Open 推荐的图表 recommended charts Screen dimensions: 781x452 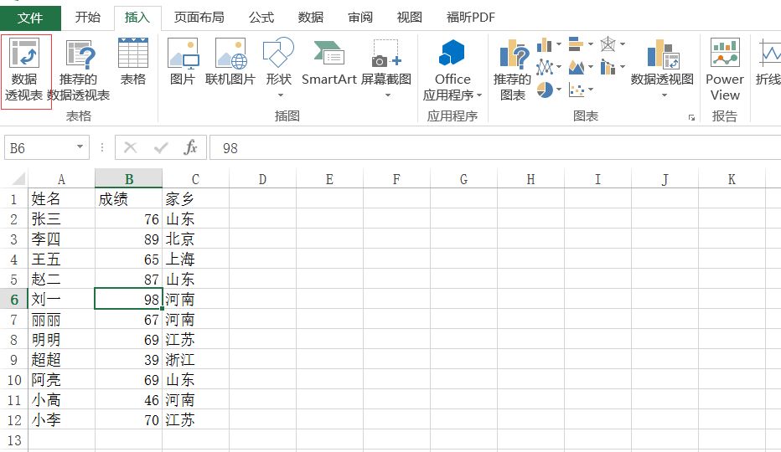[x=513, y=69]
